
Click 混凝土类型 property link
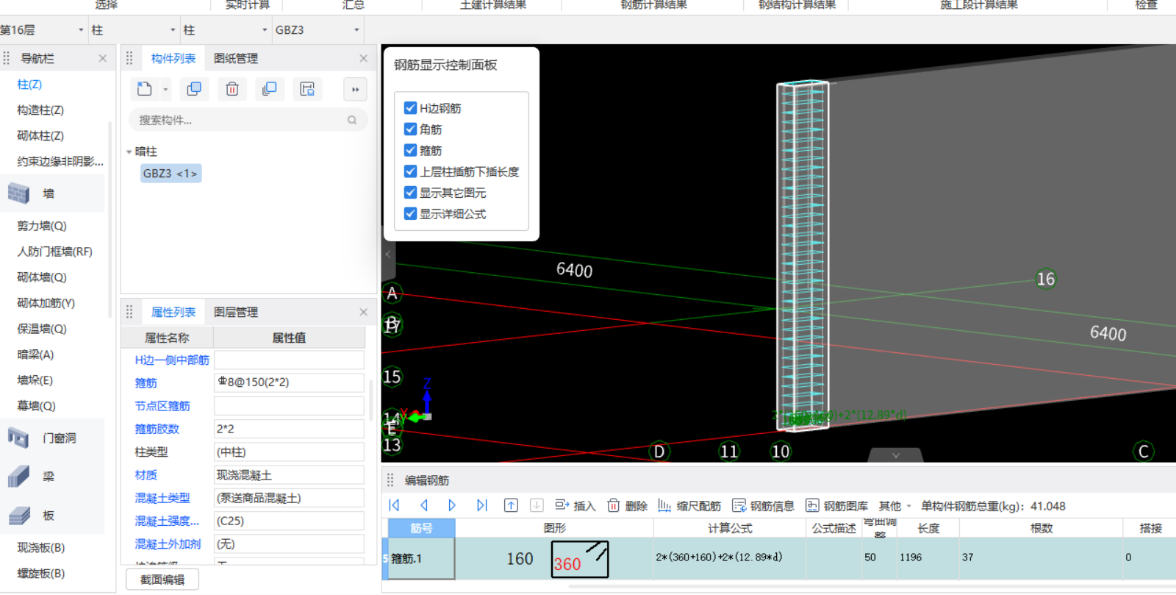[x=162, y=498]
